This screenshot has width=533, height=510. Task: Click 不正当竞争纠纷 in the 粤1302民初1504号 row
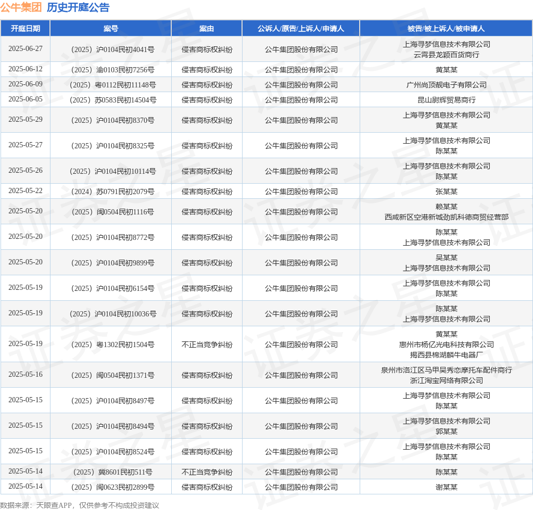pyautogui.click(x=207, y=345)
